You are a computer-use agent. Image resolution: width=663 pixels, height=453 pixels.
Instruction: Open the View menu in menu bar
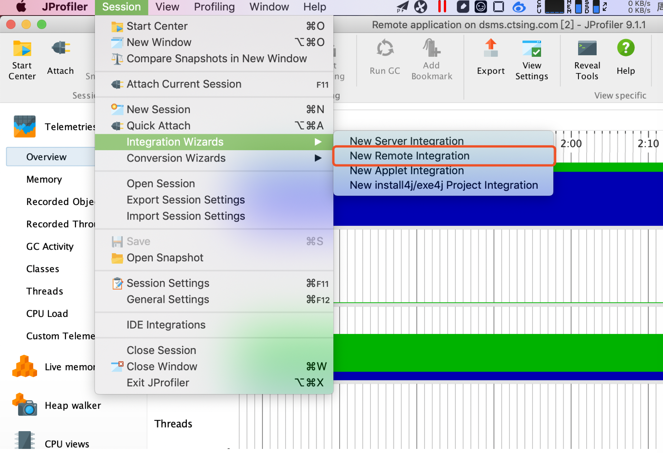(x=167, y=7)
